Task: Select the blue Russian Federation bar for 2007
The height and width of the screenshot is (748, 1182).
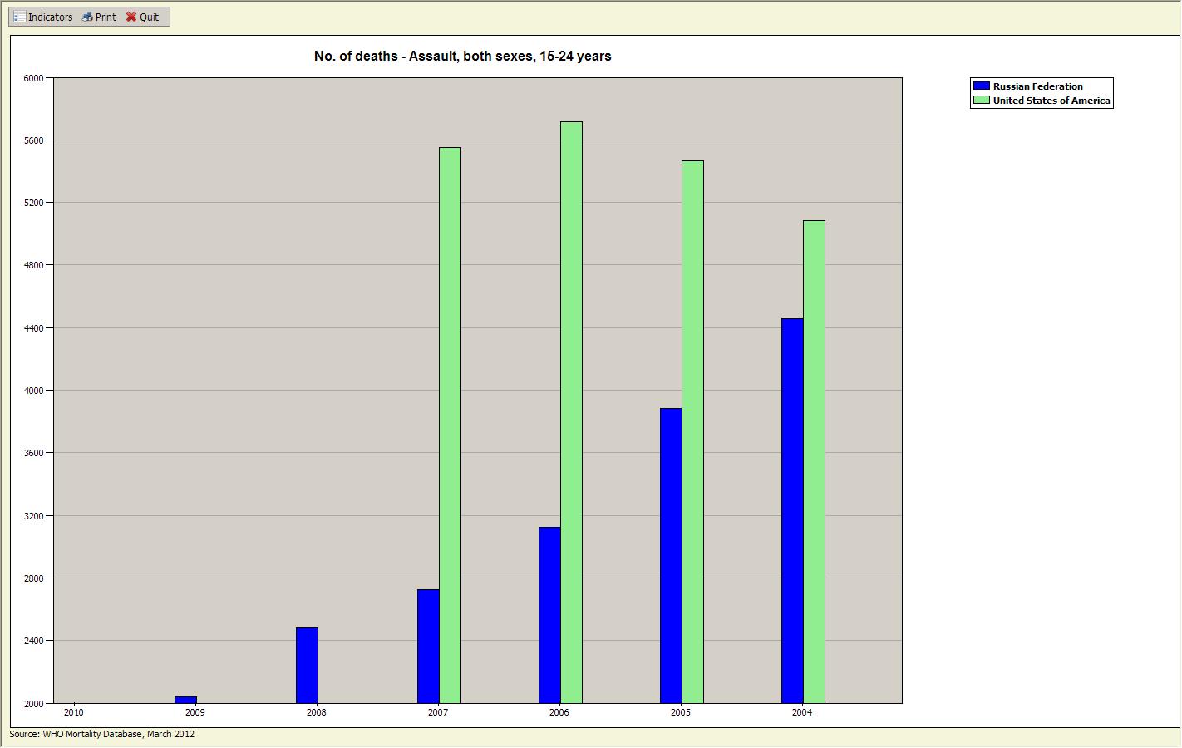Action: (x=428, y=647)
